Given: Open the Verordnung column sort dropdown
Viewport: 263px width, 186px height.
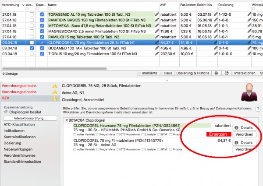Looking at the screenshot, I should 23,5.
